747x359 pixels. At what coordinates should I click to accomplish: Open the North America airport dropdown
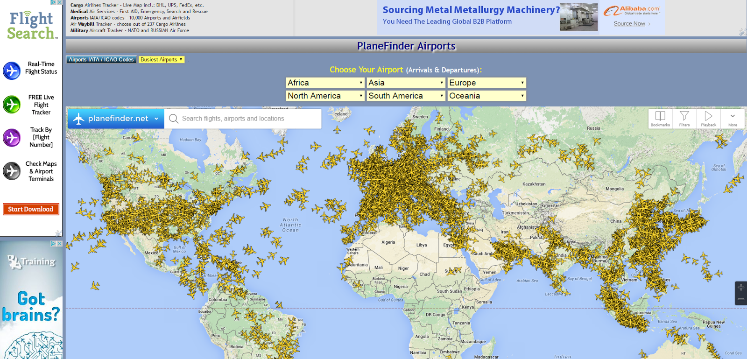[325, 96]
